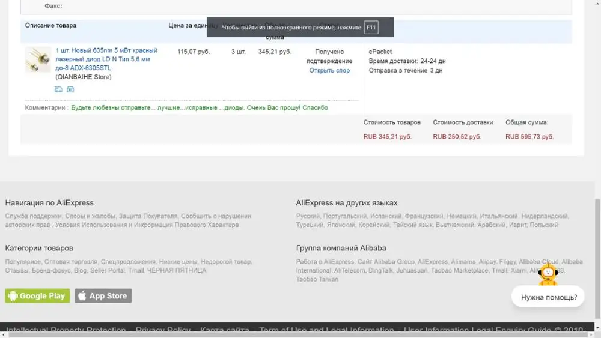601x338 pixels.
Task: Click the help robot mascot icon
Action: [548, 274]
